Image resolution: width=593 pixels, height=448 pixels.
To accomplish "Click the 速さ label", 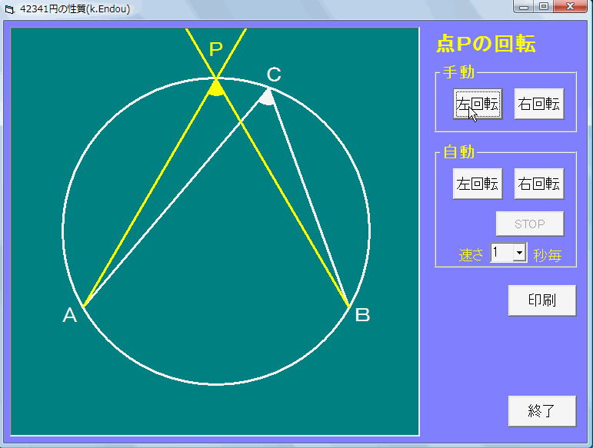I will 471,255.
